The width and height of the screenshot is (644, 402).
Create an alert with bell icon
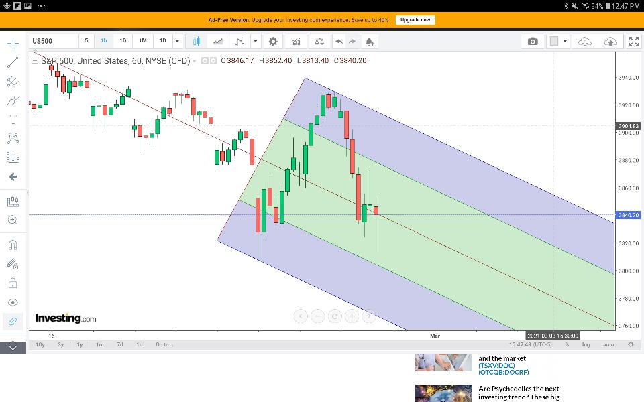(370, 41)
